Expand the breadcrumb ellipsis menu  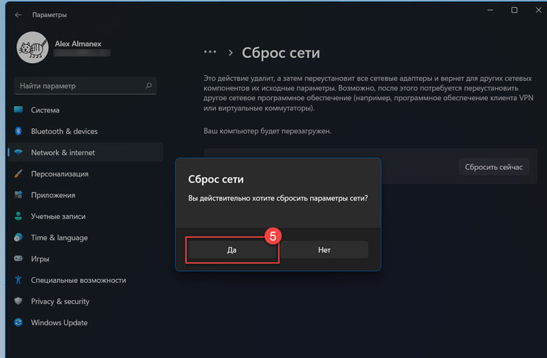coord(210,52)
